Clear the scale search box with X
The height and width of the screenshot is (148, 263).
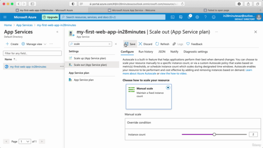click(x=109, y=44)
